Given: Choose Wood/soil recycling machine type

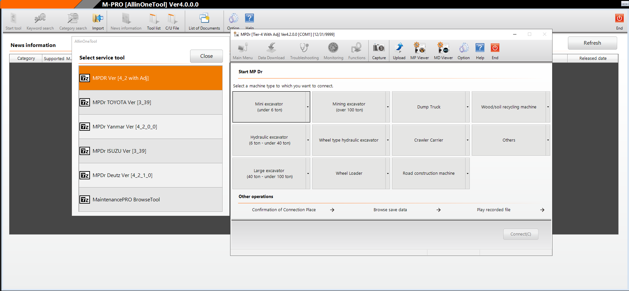Looking at the screenshot, I should (509, 107).
